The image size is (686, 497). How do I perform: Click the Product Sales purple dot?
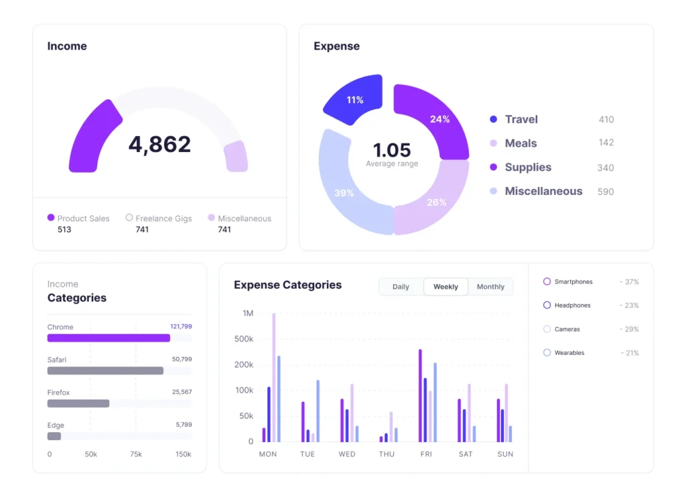[51, 218]
